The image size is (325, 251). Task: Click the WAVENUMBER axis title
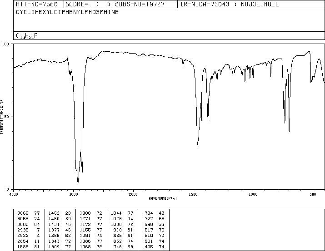coord(163,198)
